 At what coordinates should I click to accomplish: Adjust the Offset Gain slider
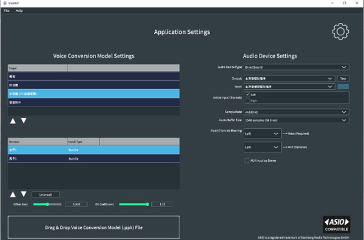point(47,204)
